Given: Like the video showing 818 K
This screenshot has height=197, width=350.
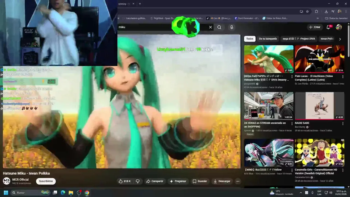Looking at the screenshot, I should click(x=125, y=181).
